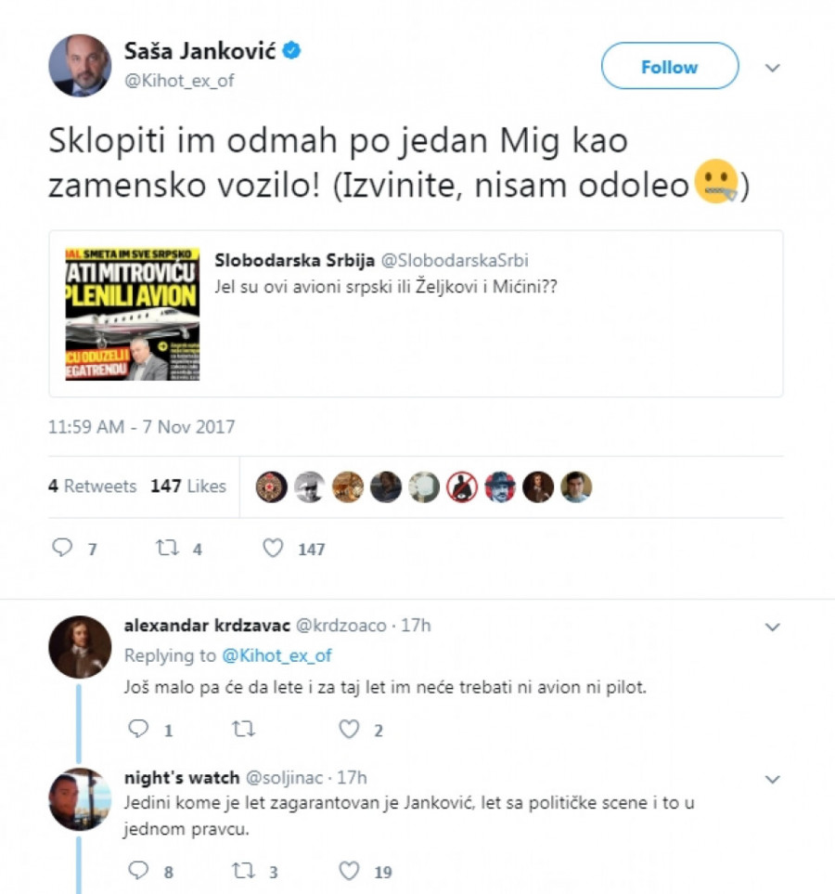View the 4 Retweets list
The height and width of the screenshot is (894, 835).
(x=93, y=486)
